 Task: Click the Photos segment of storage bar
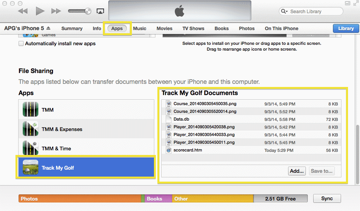coord(80,199)
